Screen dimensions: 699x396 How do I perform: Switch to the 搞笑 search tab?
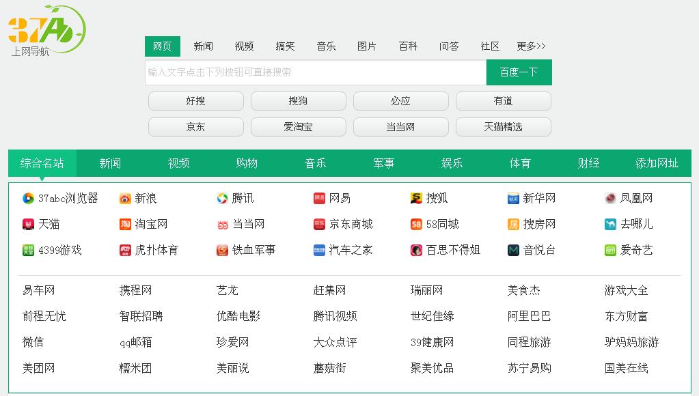286,46
